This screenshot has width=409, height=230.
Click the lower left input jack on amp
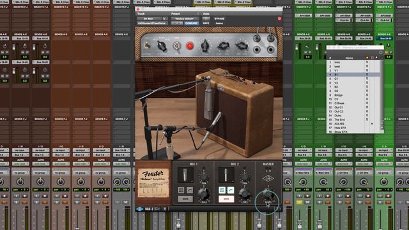click(x=257, y=50)
